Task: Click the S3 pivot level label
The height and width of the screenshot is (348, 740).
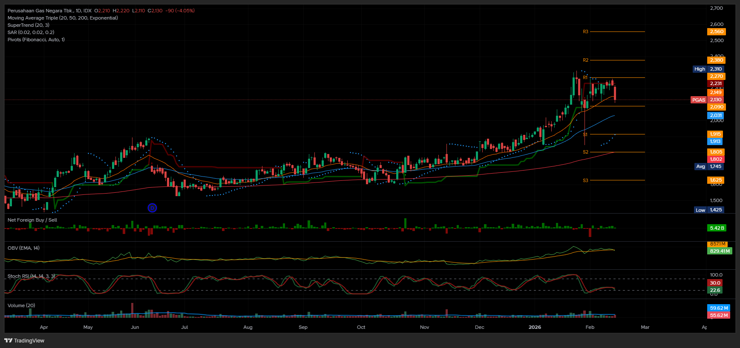Action: [x=585, y=180]
